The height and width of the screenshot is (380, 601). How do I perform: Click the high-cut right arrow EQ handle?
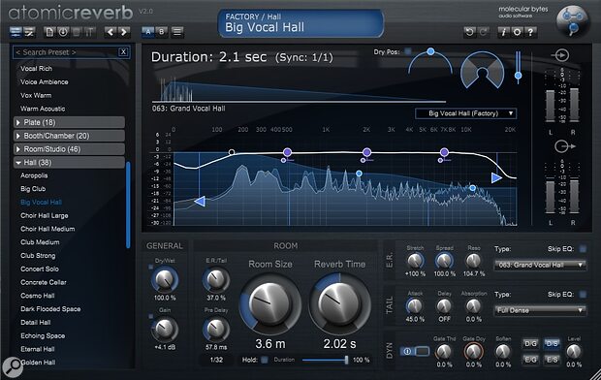[496, 177]
